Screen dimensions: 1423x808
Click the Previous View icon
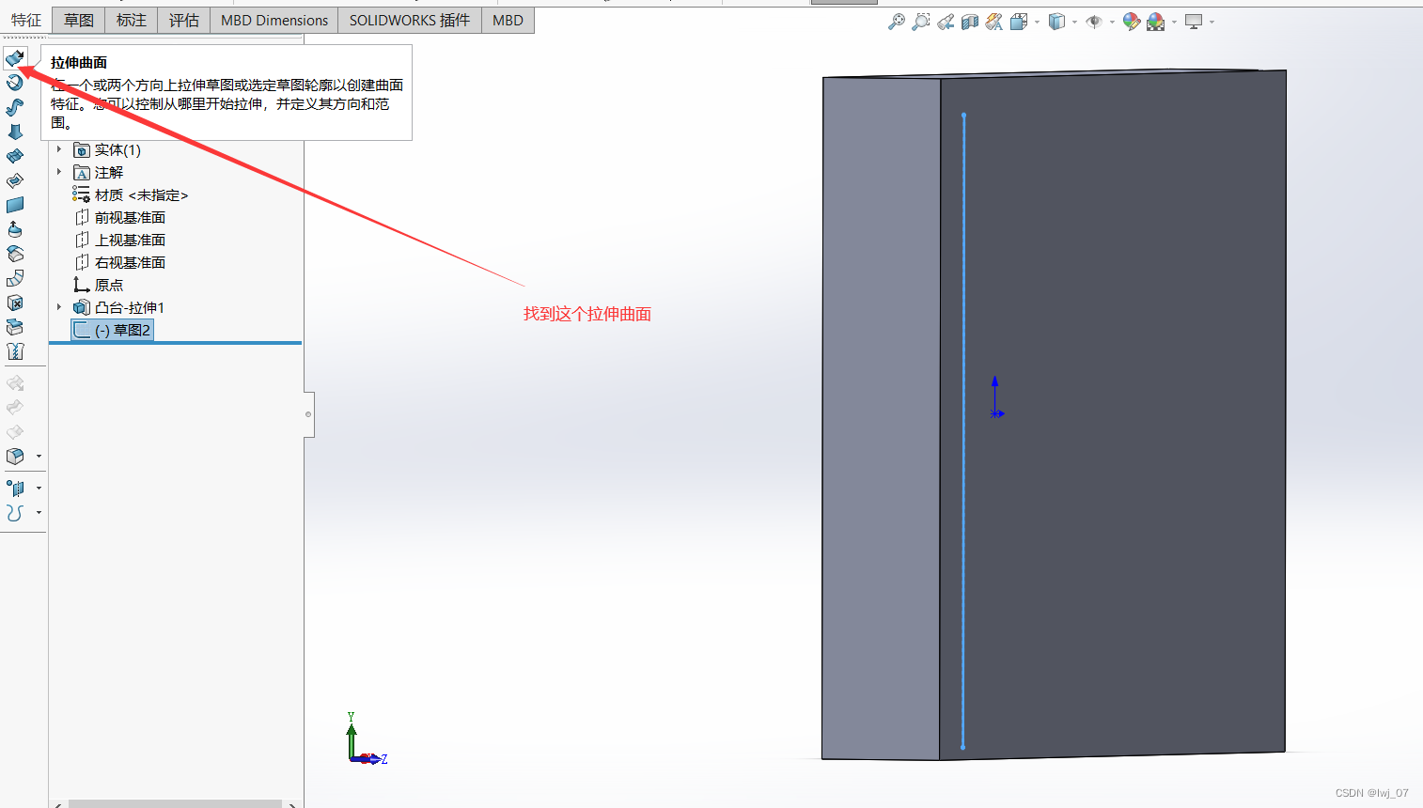pyautogui.click(x=946, y=22)
